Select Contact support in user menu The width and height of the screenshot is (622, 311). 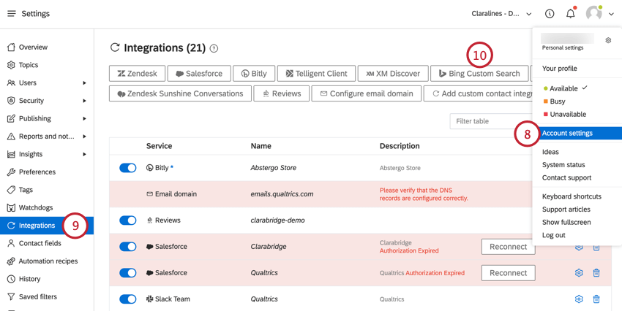coord(567,177)
